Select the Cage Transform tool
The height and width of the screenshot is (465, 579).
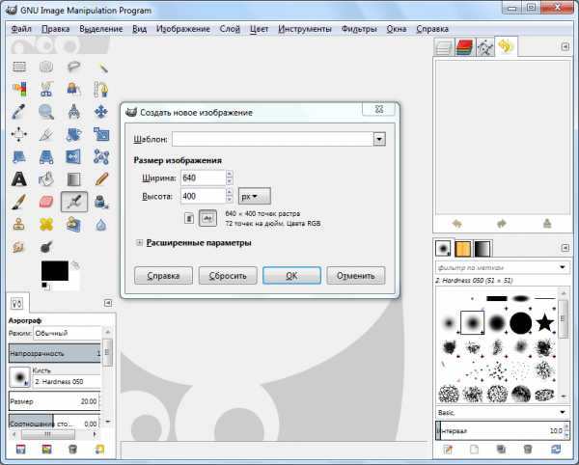101,157
